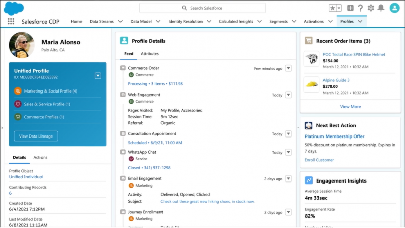This screenshot has height=228, width=405.
Task: Open the Global Actions plus icon
Action: click(x=350, y=8)
